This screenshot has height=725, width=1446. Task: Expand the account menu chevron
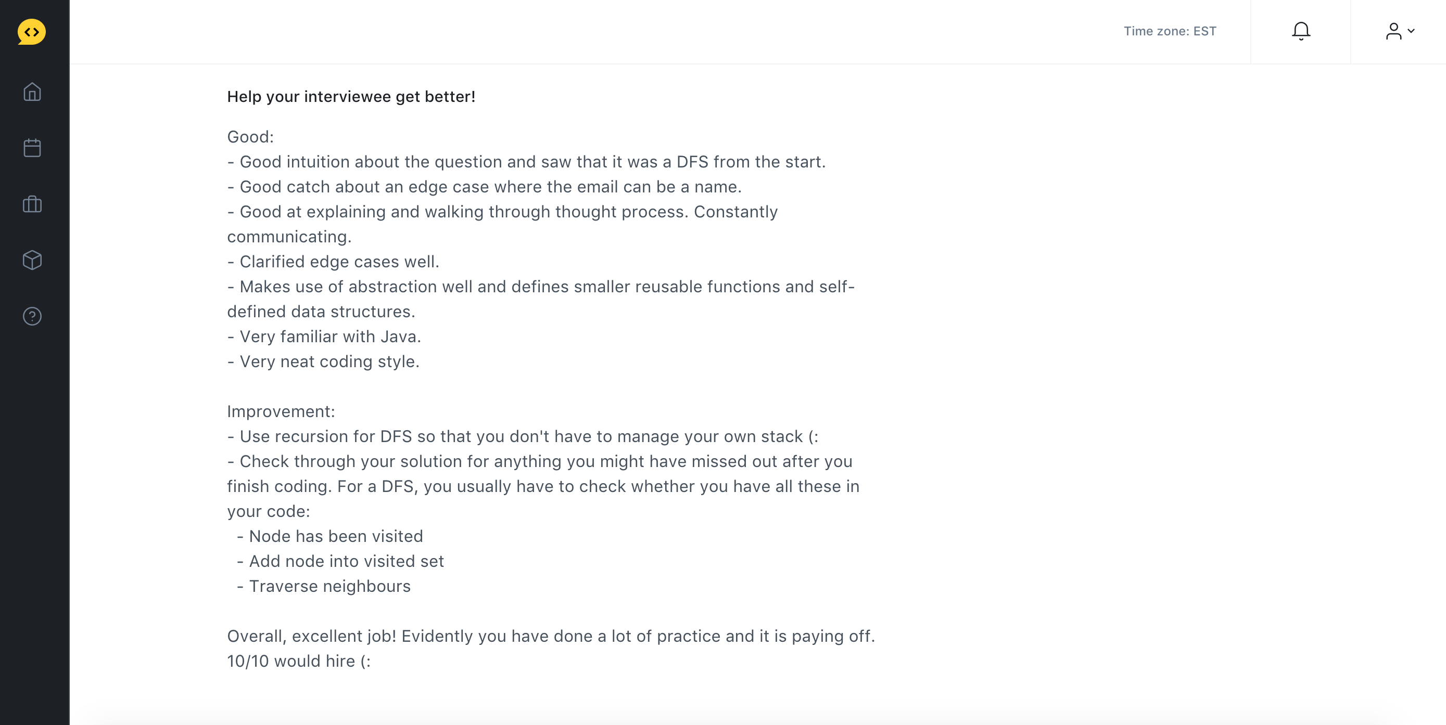click(x=1411, y=31)
